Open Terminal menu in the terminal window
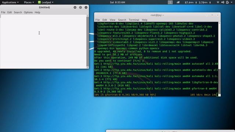The height and width of the screenshot is (132, 235). tap(134, 20)
